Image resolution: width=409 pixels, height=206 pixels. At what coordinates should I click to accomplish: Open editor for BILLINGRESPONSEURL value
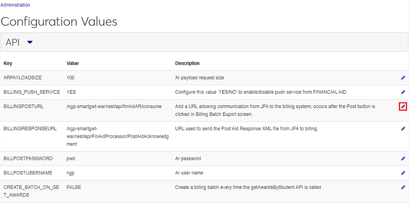[403, 129]
